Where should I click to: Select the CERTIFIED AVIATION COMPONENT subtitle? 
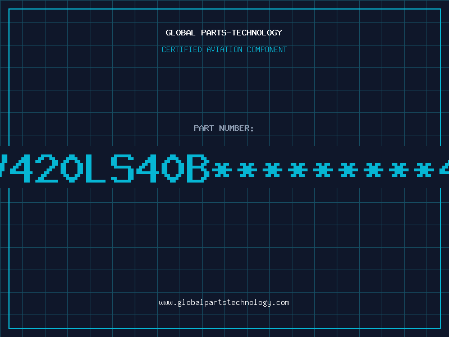coord(224,49)
